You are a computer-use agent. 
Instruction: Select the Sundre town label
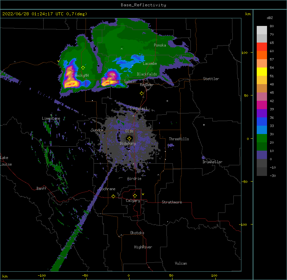click(97, 130)
